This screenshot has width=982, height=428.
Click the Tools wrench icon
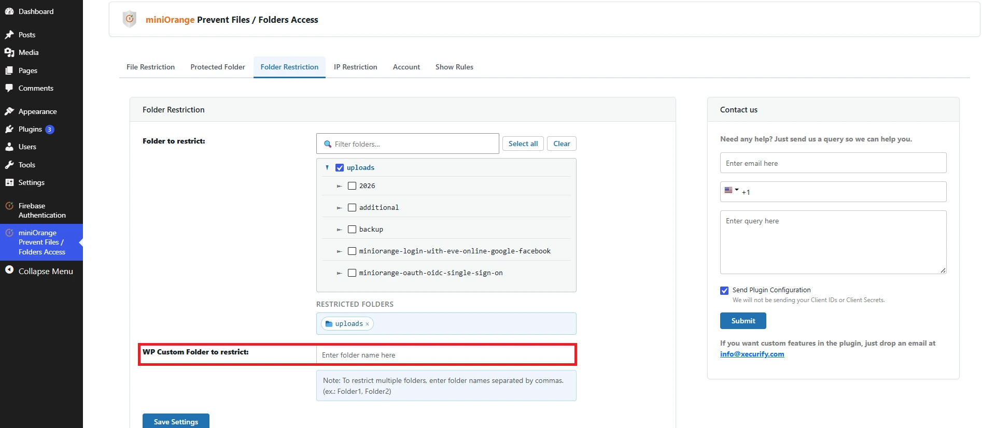[9, 165]
